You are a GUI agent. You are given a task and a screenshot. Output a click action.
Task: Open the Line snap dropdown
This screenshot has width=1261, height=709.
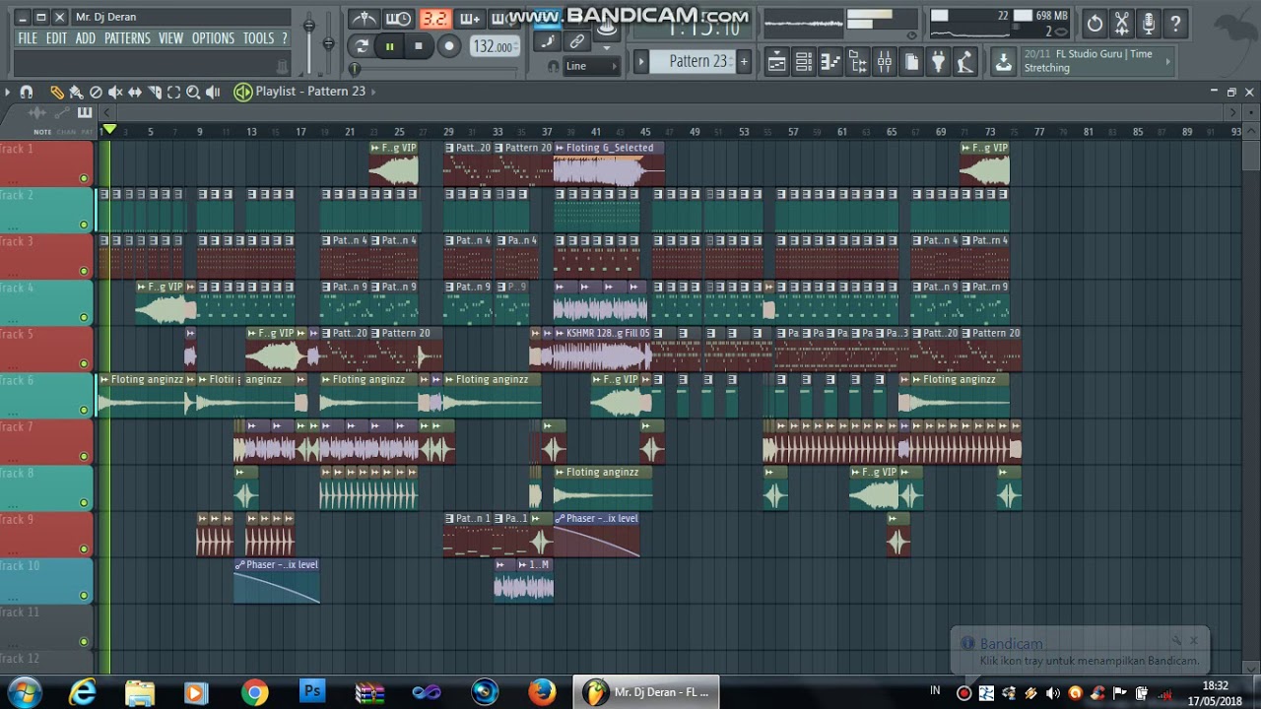click(591, 66)
